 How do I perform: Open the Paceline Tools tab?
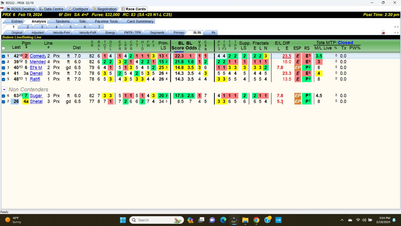tap(106, 21)
